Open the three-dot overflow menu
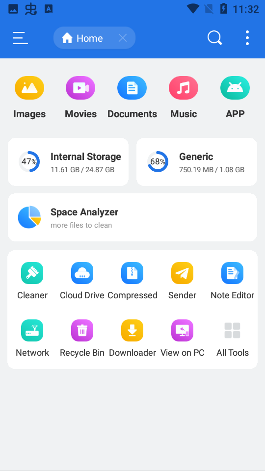 coord(247,38)
